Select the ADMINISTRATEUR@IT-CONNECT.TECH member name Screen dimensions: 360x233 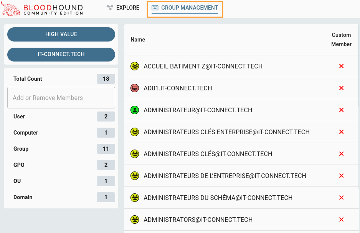pyautogui.click(x=198, y=110)
